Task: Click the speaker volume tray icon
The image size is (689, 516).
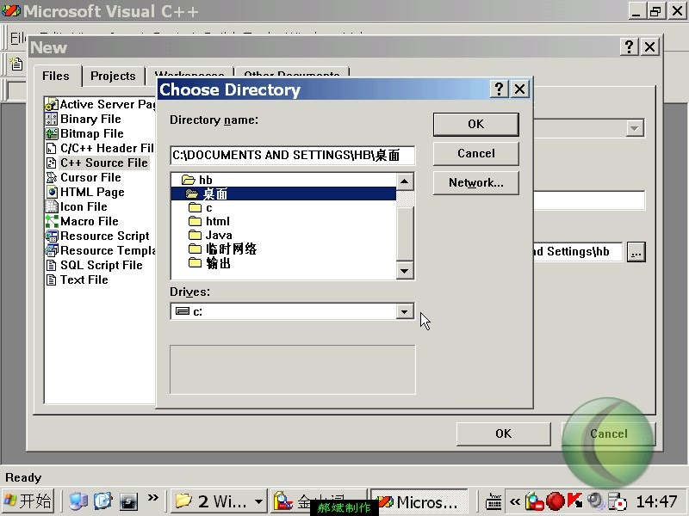Action: pyautogui.click(x=595, y=501)
